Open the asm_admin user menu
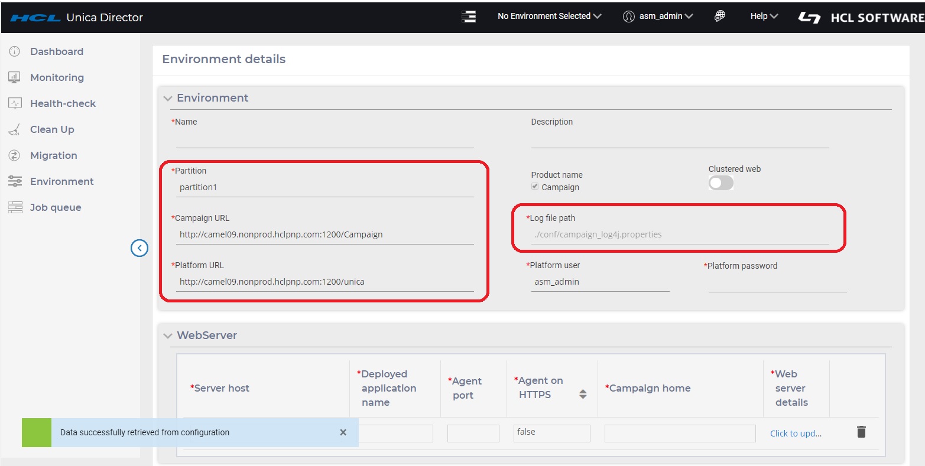This screenshot has height=466, width=925. pyautogui.click(x=658, y=16)
